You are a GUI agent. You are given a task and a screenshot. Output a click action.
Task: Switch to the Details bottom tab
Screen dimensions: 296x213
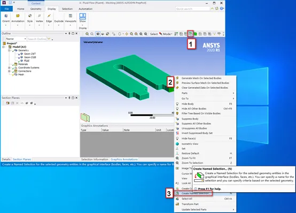point(6,159)
